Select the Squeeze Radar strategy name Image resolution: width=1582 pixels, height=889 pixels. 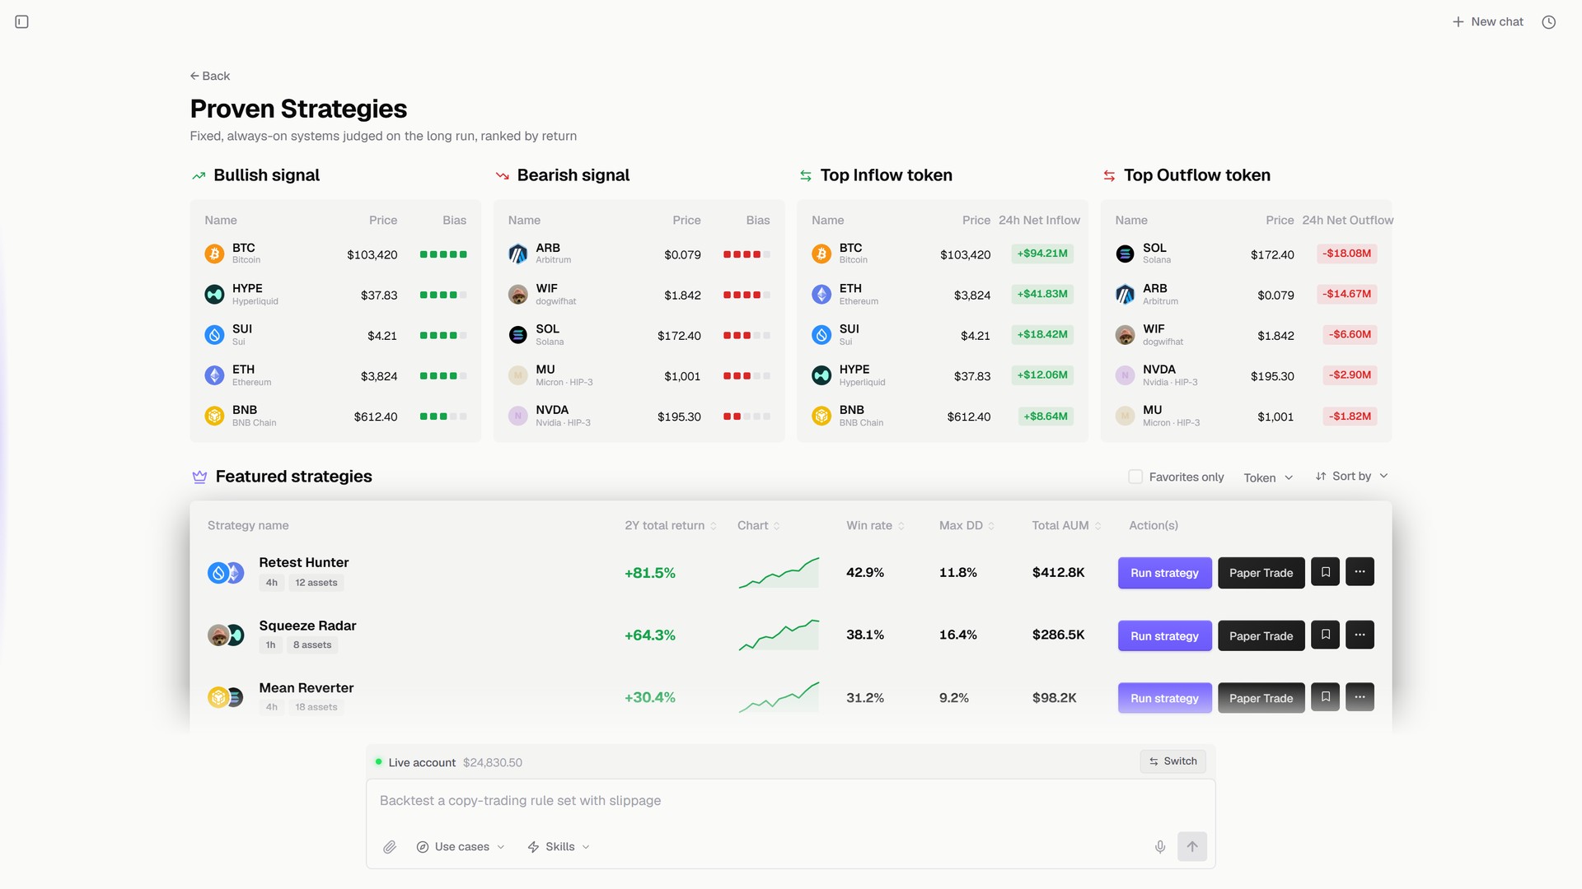coord(307,626)
